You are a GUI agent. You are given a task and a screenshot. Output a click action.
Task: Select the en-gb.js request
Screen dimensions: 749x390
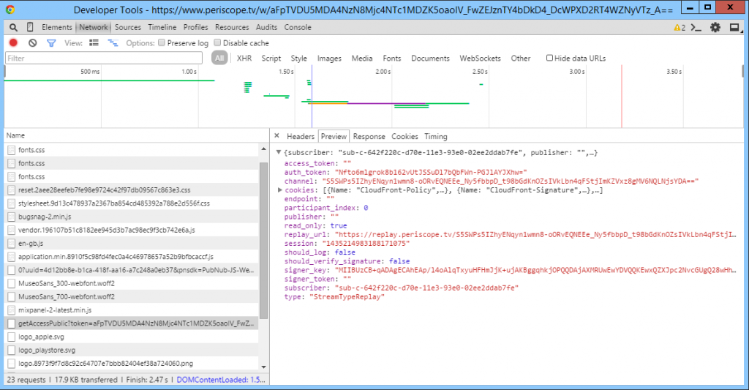(132, 243)
